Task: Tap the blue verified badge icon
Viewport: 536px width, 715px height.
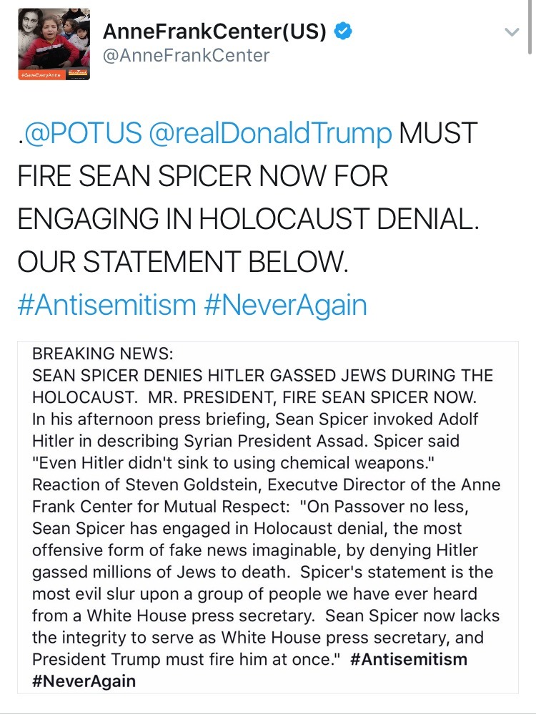Action: tap(343, 31)
